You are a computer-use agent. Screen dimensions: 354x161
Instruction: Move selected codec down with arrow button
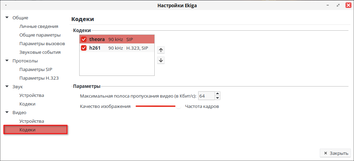pos(161,60)
